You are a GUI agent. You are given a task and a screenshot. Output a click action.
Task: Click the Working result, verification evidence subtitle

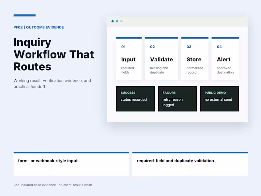[x=52, y=84]
